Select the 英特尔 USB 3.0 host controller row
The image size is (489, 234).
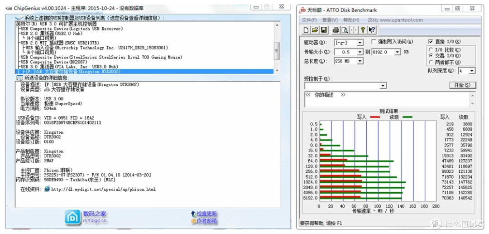point(57,24)
